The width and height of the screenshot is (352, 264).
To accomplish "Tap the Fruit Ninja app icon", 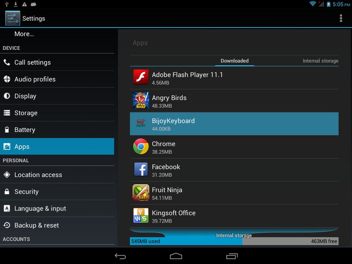I will [x=141, y=192].
